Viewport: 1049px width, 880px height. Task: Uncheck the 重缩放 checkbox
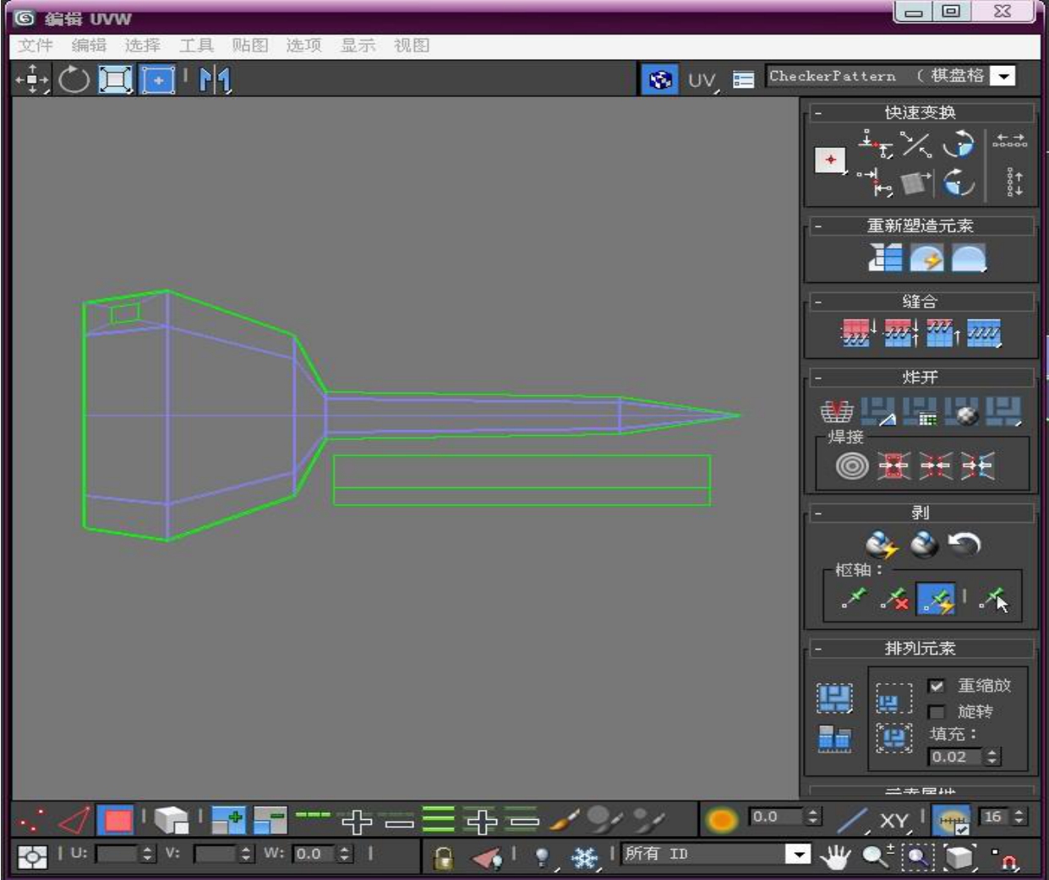936,686
